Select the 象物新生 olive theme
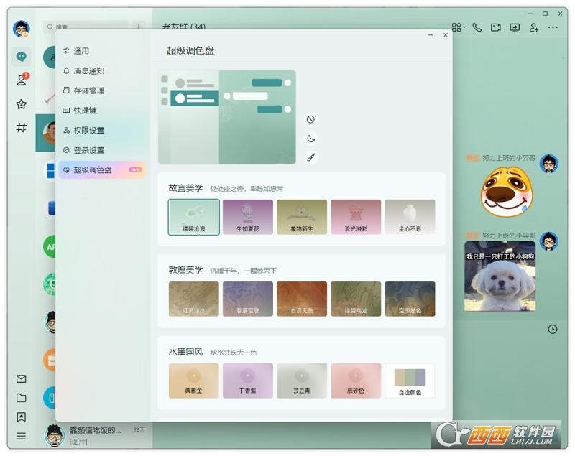Viewport: 575px width, 456px height. click(302, 217)
